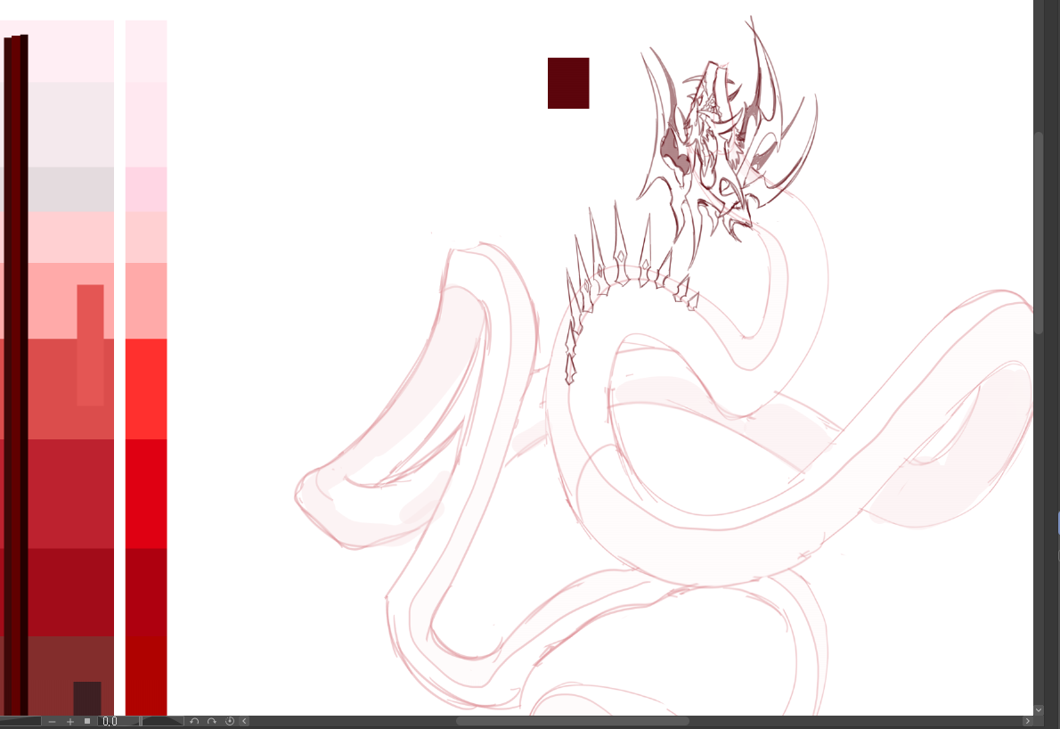Click the bright red swatch in the narrow palette strip
1060x729 pixels.
[x=146, y=389]
